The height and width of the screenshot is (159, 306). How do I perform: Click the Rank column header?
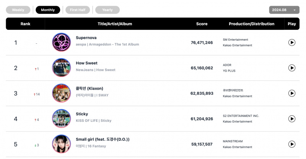pos(25,24)
